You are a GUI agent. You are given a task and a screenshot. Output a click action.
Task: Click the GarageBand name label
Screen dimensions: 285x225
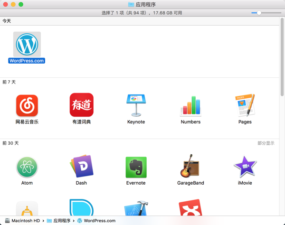tap(190, 183)
